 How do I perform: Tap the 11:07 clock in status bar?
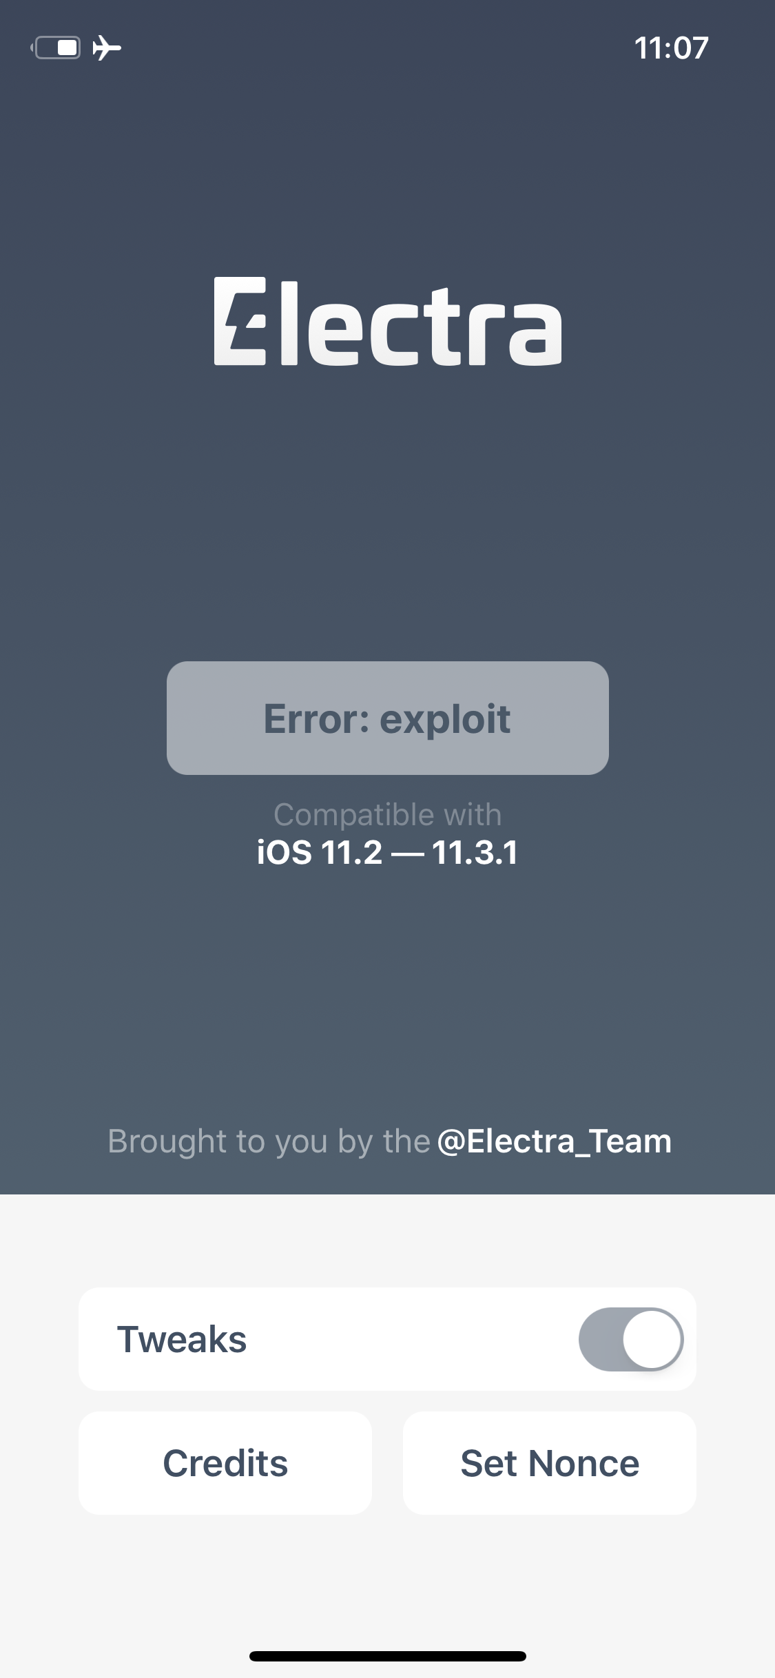(x=671, y=48)
